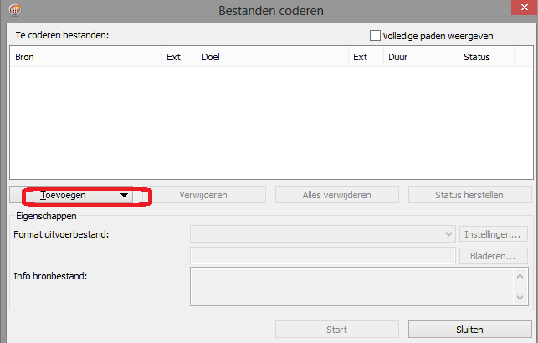The height and width of the screenshot is (343, 538).
Task: Enable Volledige paden weergeven checkbox
Action: coord(375,36)
